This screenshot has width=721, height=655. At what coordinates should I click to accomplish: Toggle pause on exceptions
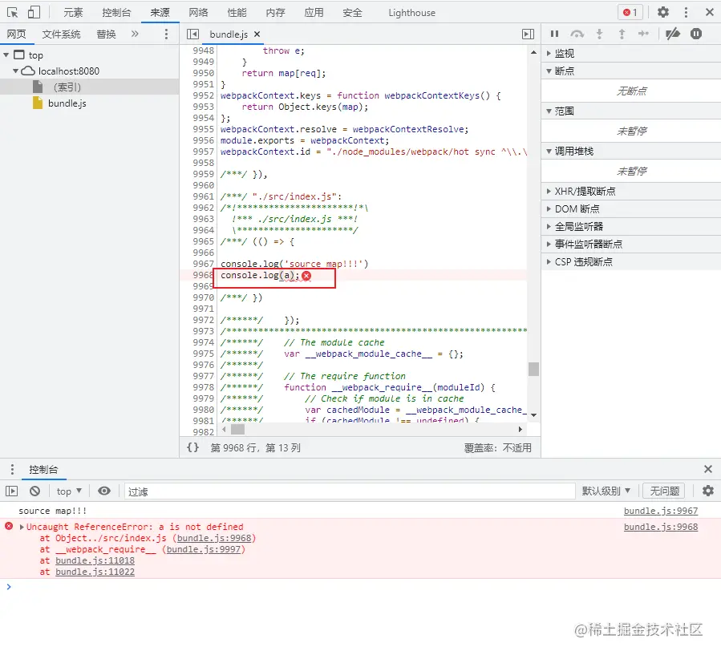click(696, 34)
